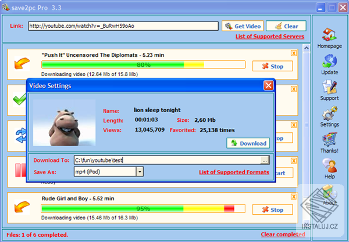Open the Homepage sidebar icon
The height and width of the screenshot is (242, 349).
click(329, 35)
